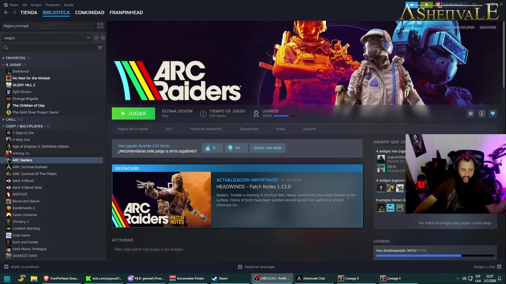The width and height of the screenshot is (506, 284).
Task: Select Crab Game in library
Action: pos(21,235)
